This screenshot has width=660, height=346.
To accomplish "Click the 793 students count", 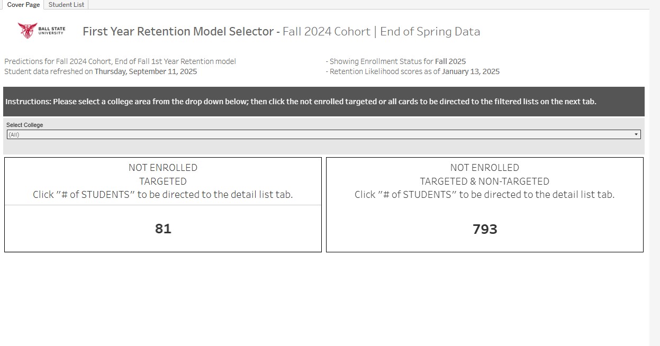I will pos(485,229).
